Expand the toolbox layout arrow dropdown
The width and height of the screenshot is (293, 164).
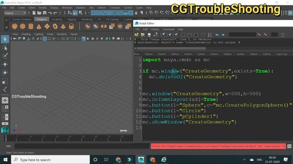tap(5, 123)
